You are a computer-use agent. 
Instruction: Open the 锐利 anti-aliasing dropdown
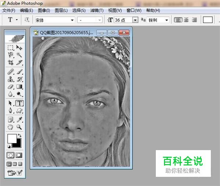coord(167,20)
